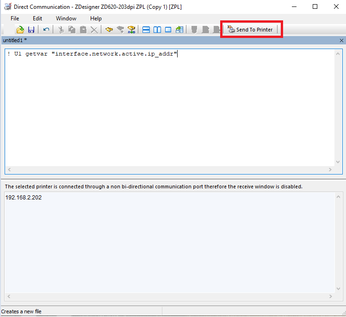Click the Cut scissors icon
The image size is (346, 317).
pos(61,30)
